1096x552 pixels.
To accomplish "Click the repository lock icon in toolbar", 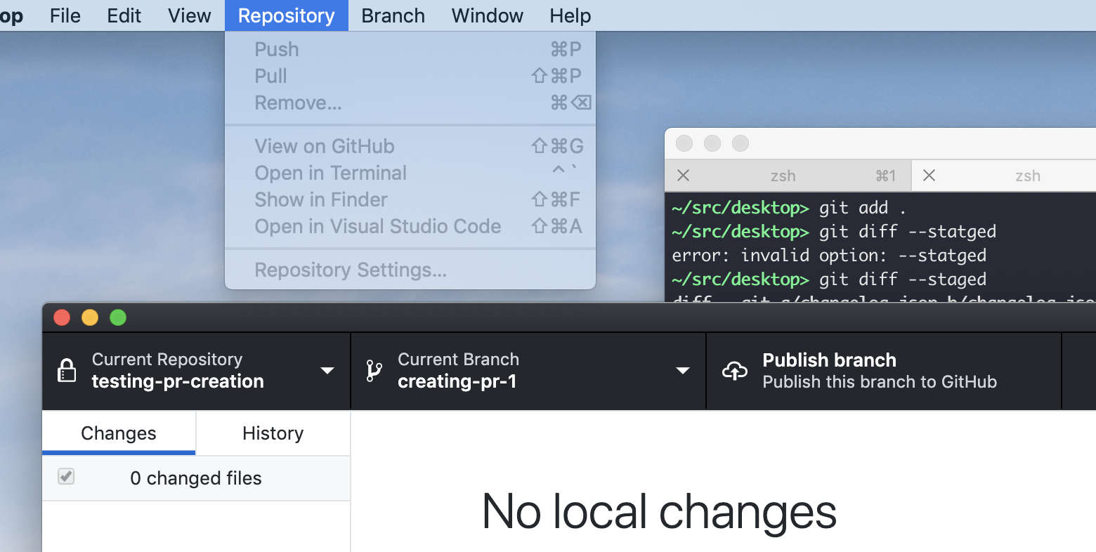I will [x=67, y=370].
